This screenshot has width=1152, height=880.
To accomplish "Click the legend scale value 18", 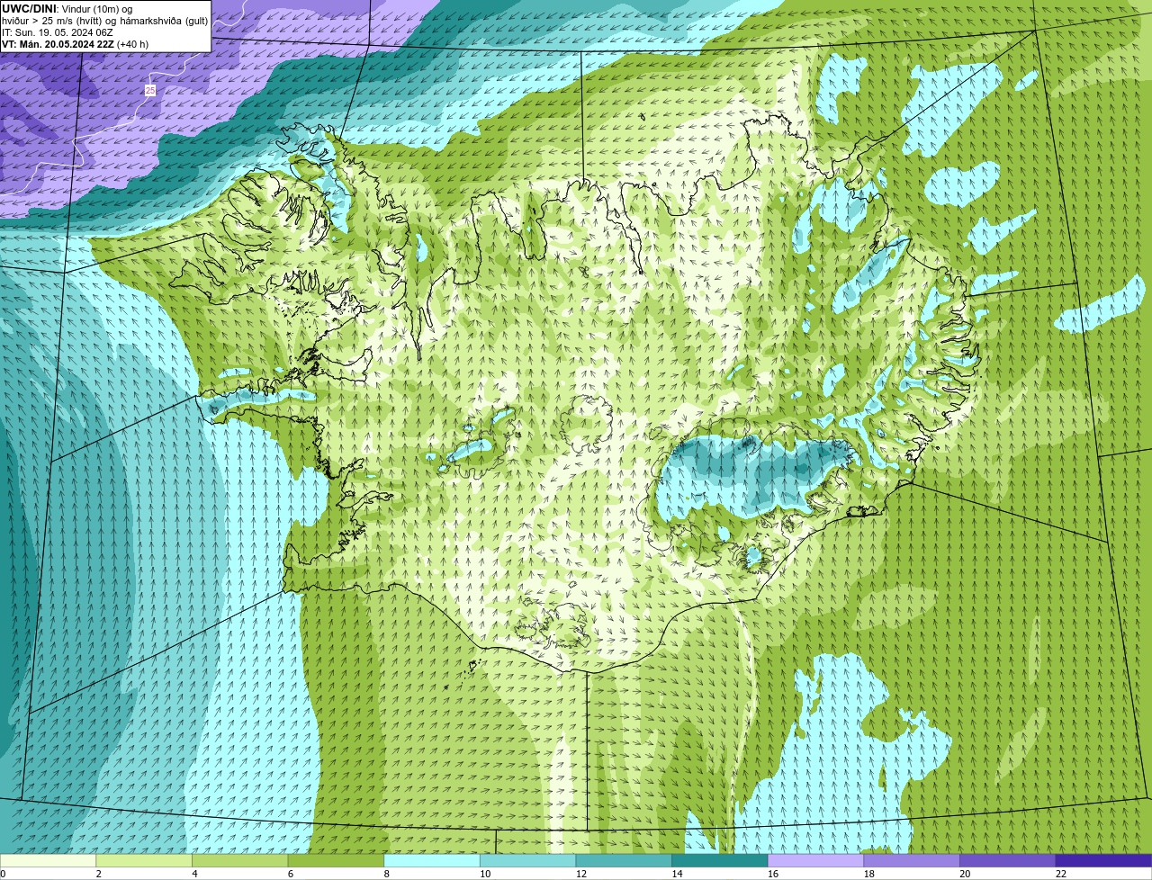I will tap(869, 874).
